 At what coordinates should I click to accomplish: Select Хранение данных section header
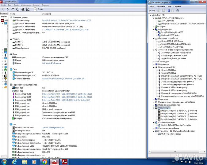[x=20, y=17]
